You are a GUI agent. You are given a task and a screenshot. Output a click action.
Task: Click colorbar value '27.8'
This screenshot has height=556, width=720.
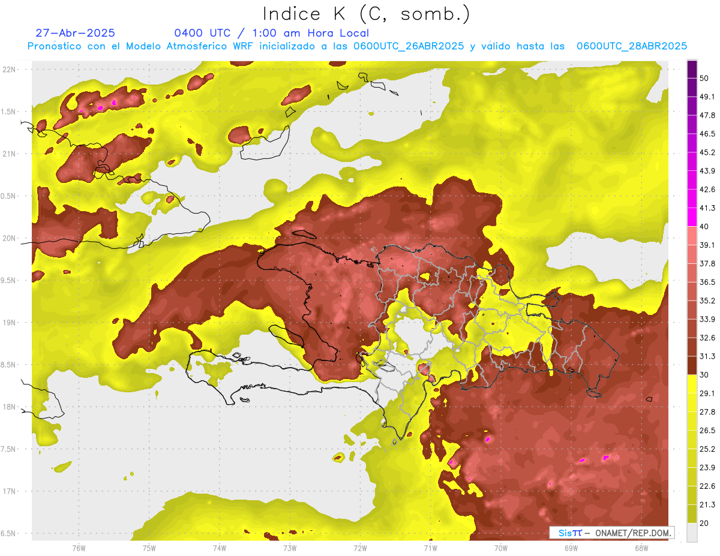pyautogui.click(x=707, y=412)
